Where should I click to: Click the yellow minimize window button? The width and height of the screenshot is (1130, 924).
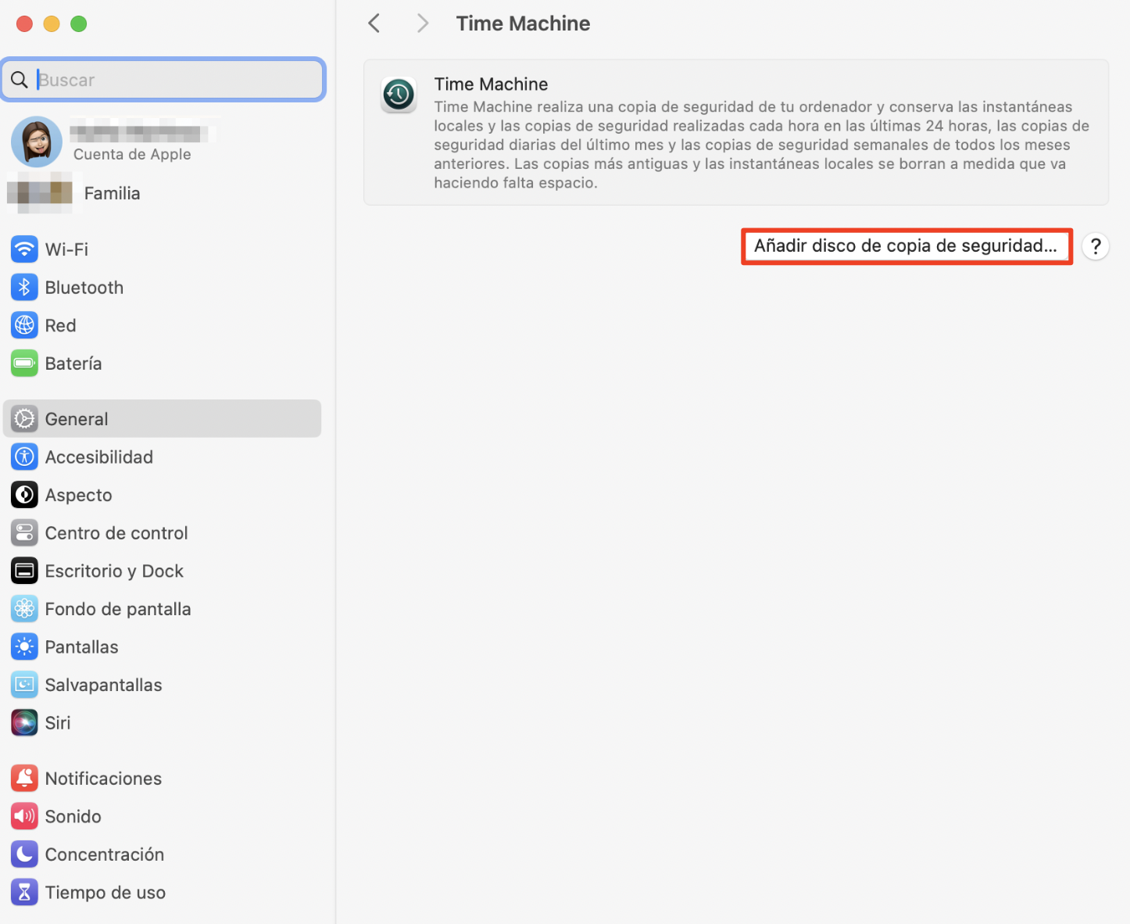click(52, 23)
